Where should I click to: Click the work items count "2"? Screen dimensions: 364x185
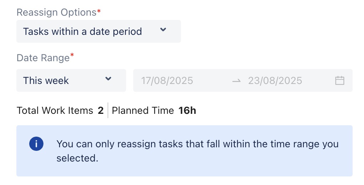pyautogui.click(x=100, y=111)
